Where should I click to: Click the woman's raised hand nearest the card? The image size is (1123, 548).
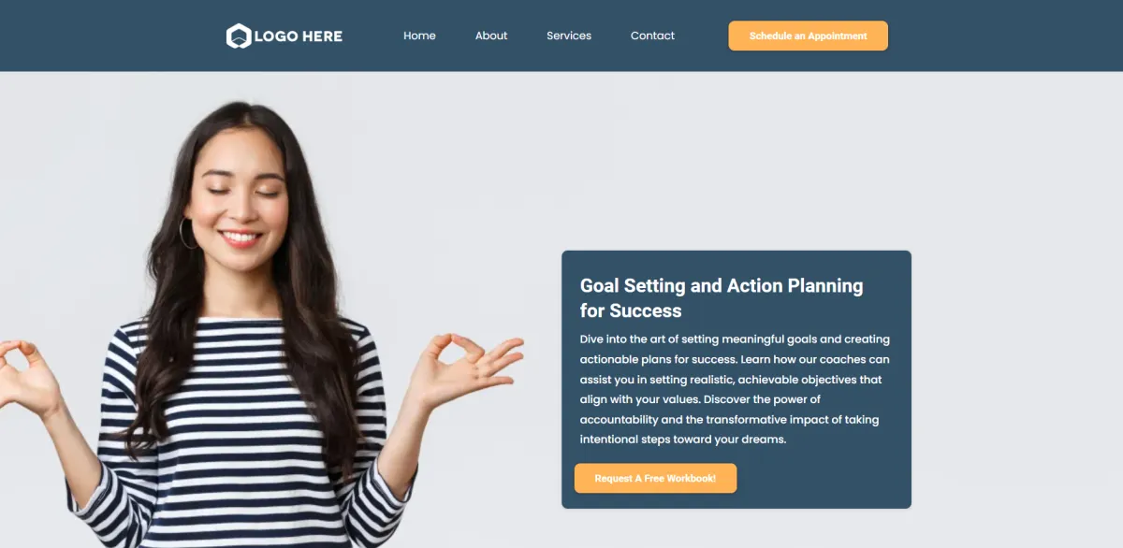pos(463,368)
